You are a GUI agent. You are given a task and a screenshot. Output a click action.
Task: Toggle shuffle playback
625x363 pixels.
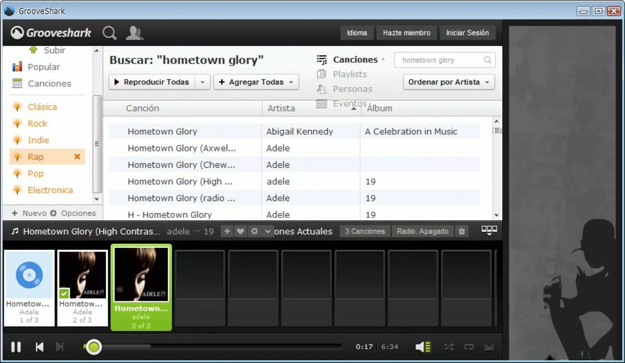click(x=449, y=347)
